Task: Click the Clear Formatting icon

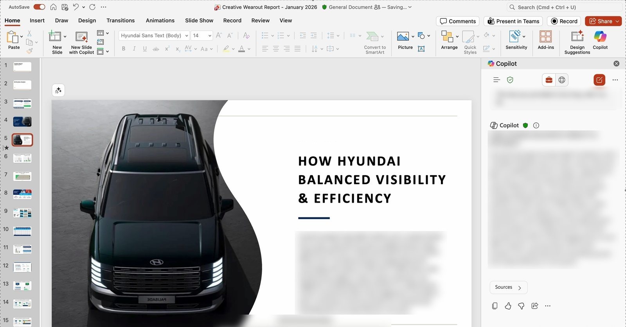Action: tap(246, 36)
